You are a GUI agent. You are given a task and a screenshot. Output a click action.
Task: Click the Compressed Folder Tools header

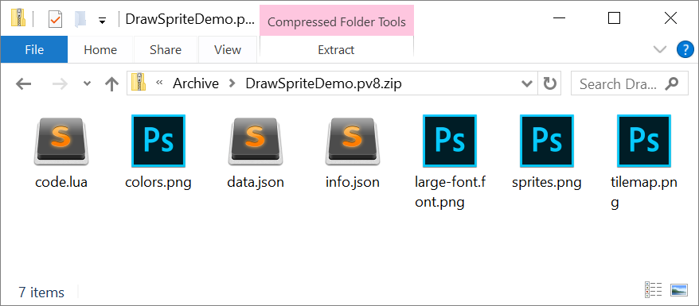click(337, 21)
